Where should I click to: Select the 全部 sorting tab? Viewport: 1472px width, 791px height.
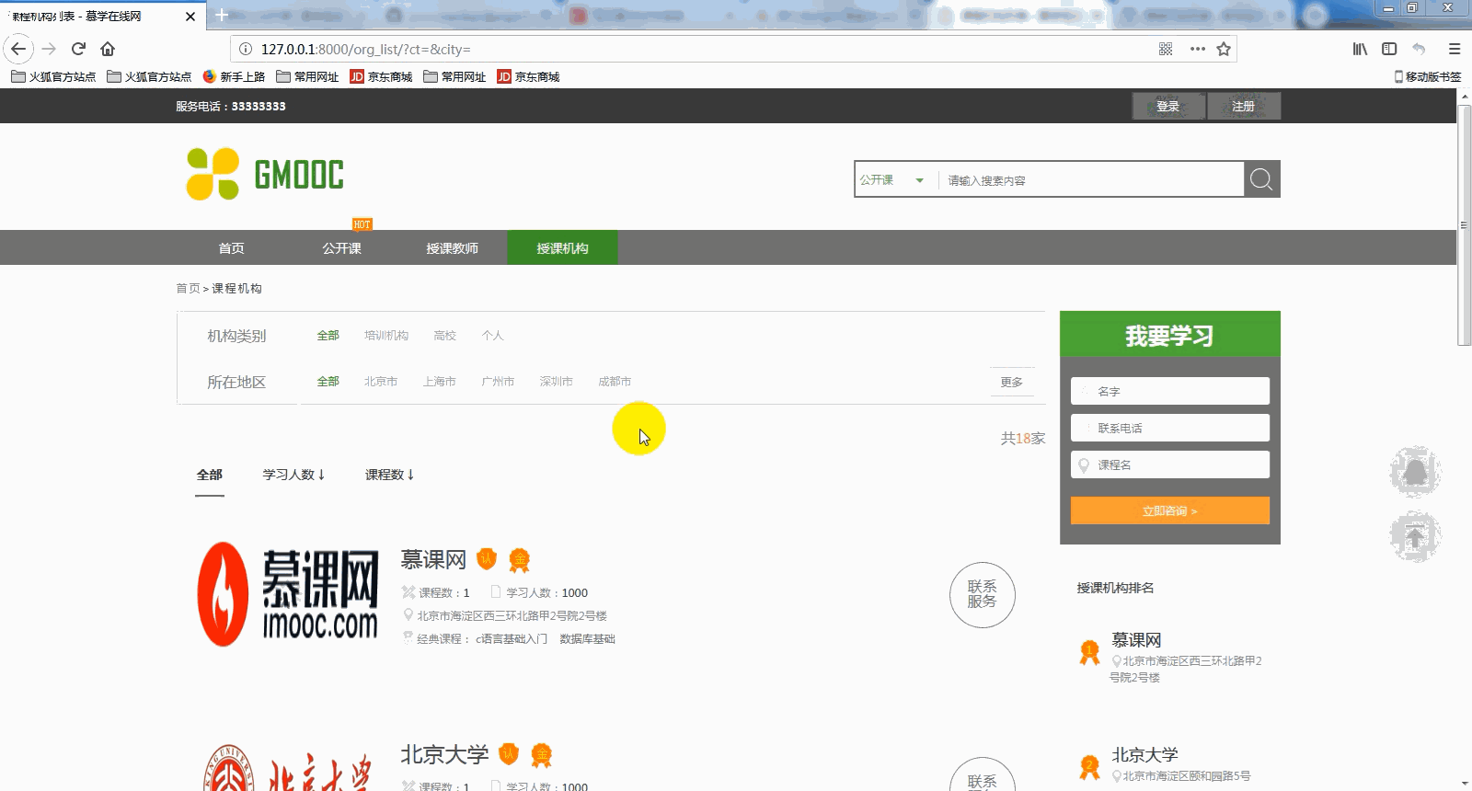tap(210, 475)
